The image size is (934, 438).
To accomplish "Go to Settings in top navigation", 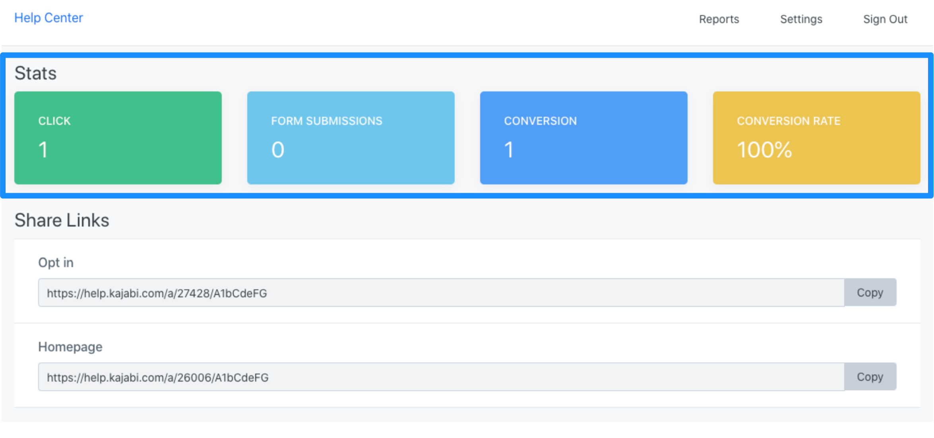I will [x=801, y=19].
